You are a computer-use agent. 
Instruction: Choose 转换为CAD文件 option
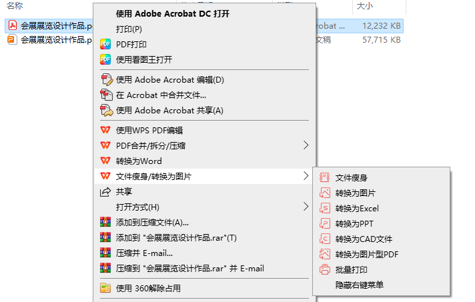364,239
